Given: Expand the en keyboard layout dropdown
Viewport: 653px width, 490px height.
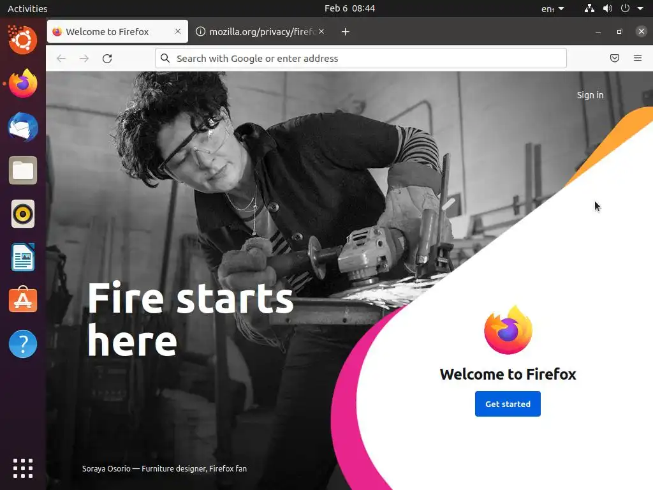Looking at the screenshot, I should (553, 9).
